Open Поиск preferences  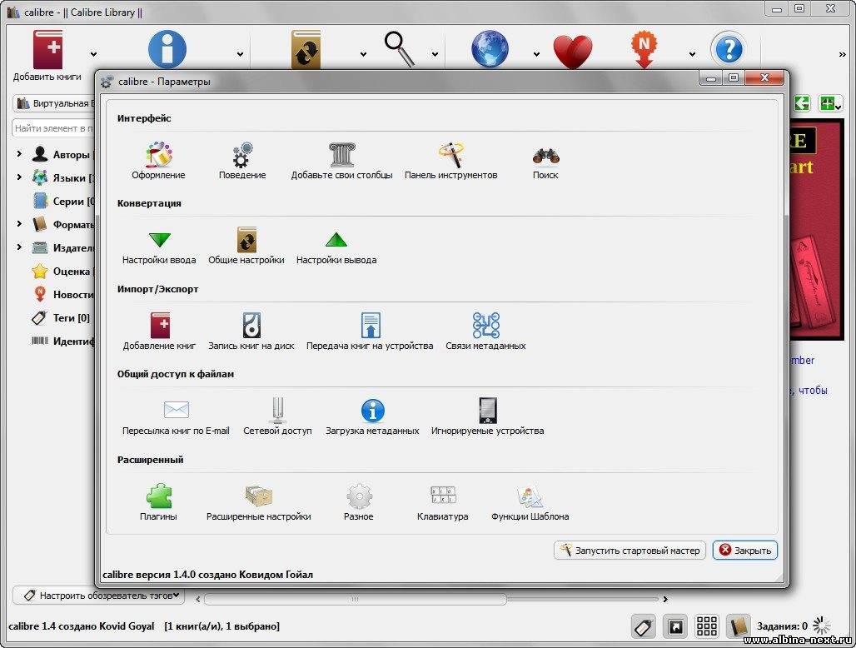(x=545, y=161)
